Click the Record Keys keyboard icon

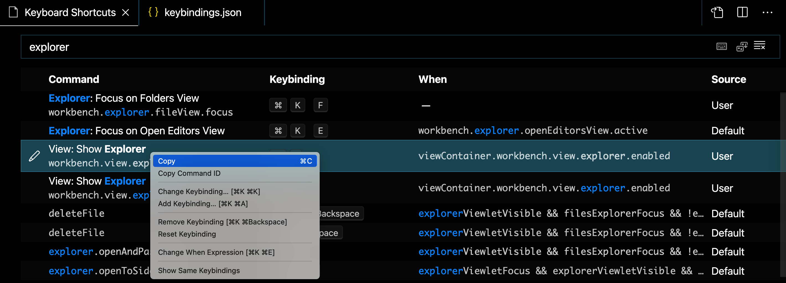(x=721, y=47)
